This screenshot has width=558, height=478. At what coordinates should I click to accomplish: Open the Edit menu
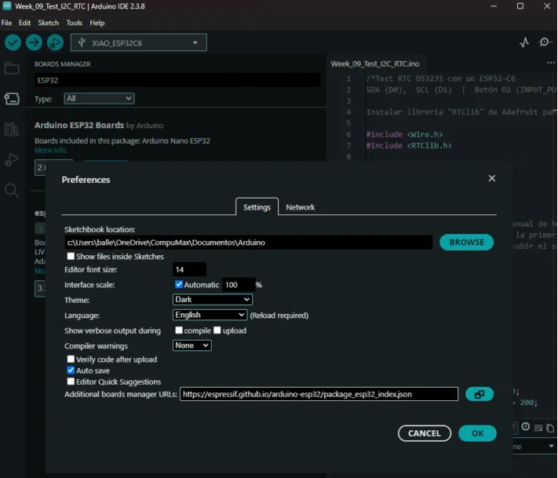(24, 23)
